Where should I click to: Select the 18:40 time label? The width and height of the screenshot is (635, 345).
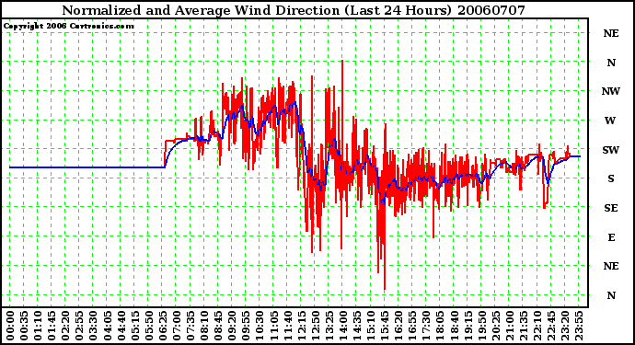tap(454, 326)
